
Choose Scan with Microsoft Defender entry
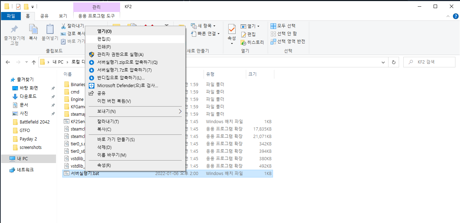tap(135, 85)
